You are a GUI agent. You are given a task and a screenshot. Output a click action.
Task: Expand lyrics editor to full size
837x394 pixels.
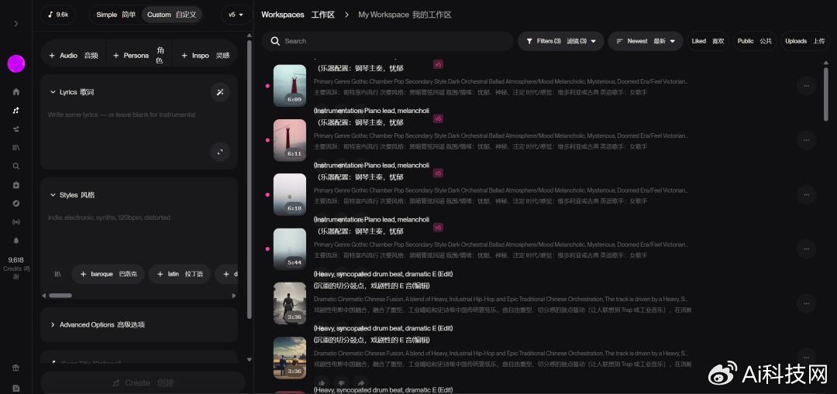[220, 152]
